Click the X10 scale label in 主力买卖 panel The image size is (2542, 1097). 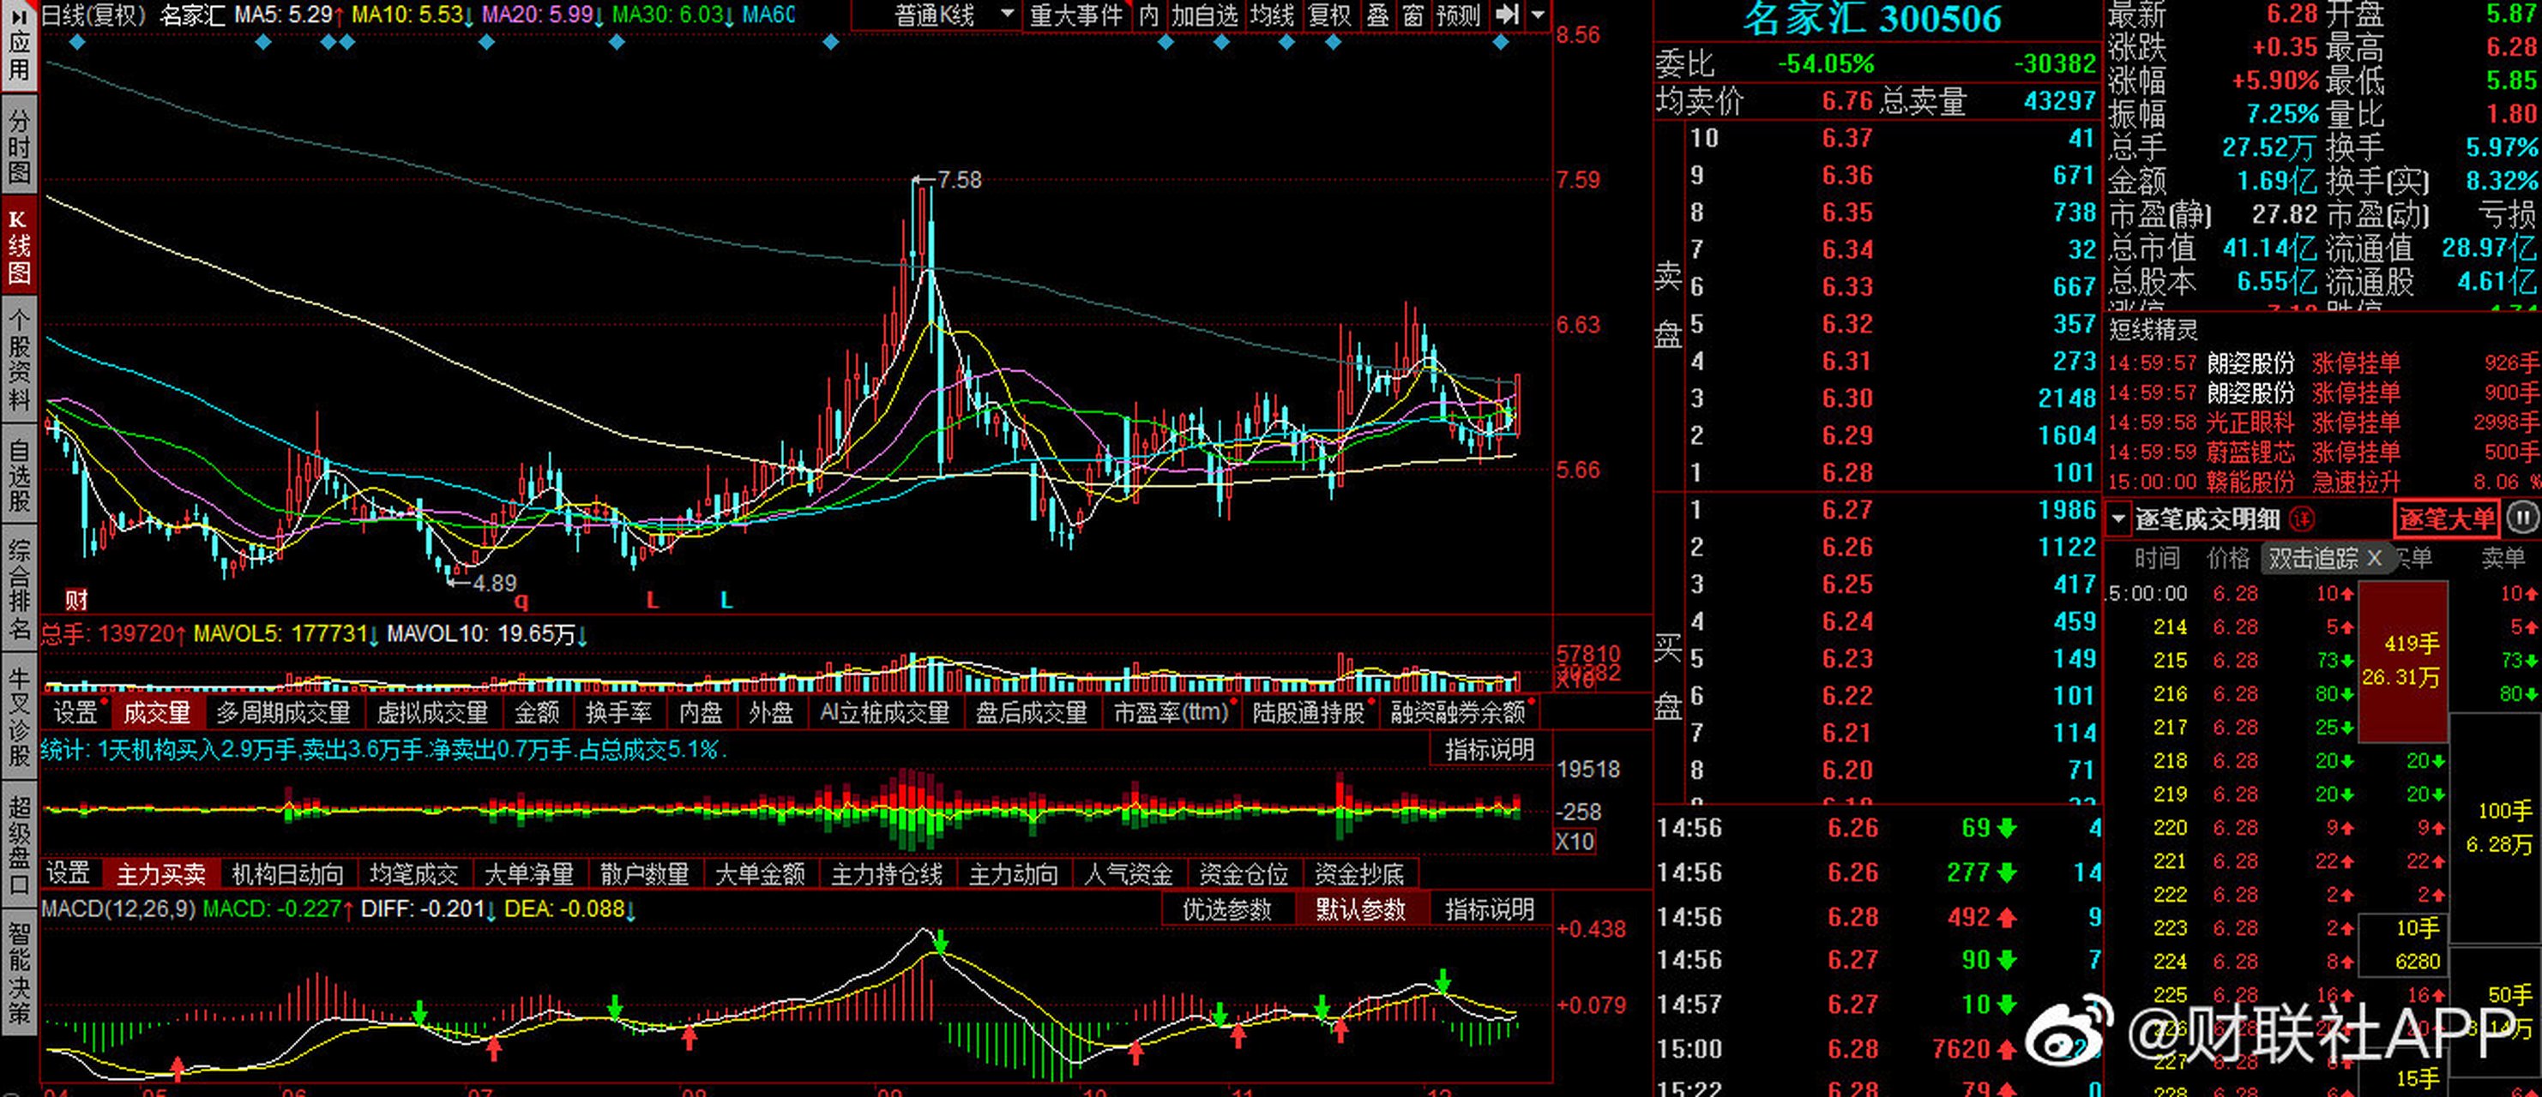point(1575,842)
